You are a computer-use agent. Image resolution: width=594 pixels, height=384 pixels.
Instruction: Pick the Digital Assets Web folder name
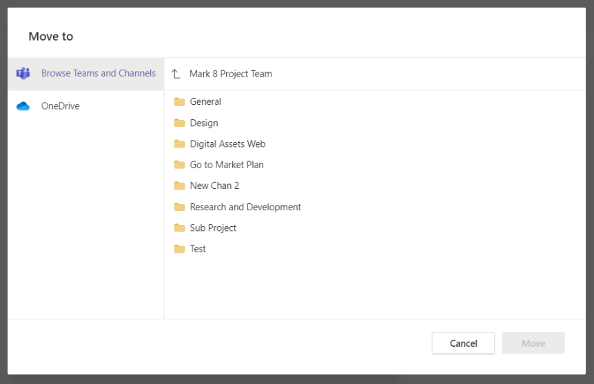[227, 144]
